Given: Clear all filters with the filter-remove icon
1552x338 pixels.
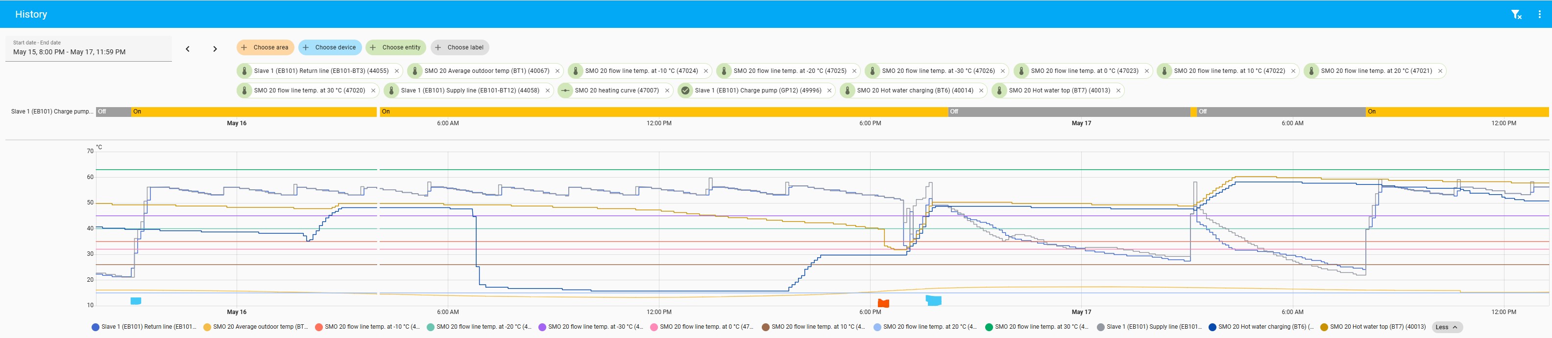Looking at the screenshot, I should (x=1516, y=14).
